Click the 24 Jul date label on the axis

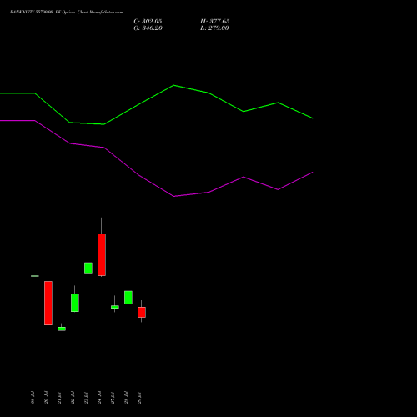(99, 398)
